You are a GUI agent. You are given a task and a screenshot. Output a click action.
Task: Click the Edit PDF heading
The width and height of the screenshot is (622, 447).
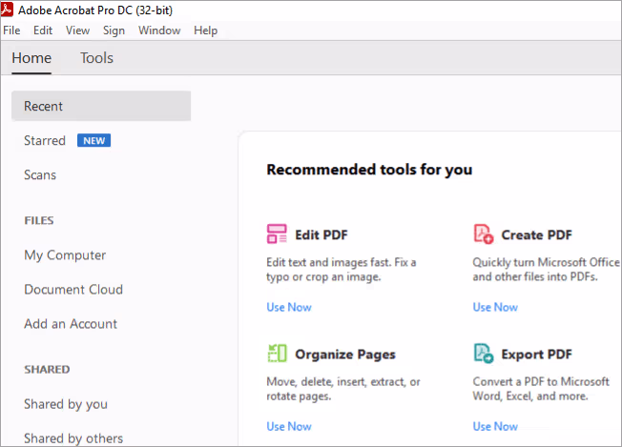click(x=321, y=235)
